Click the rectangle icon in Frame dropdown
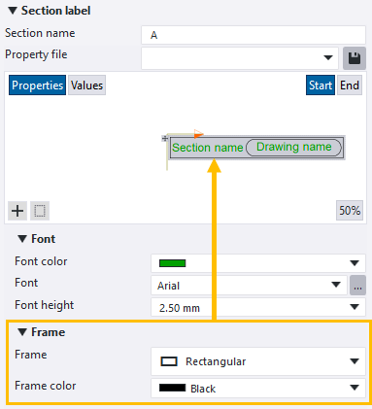372x409 pixels. click(x=169, y=361)
